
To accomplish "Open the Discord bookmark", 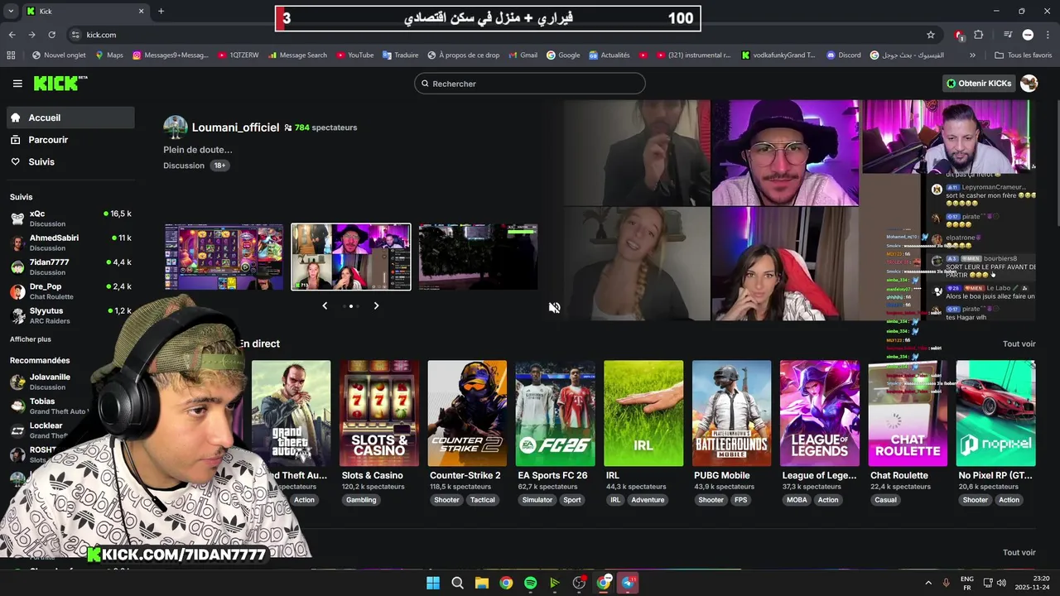I will pyautogui.click(x=843, y=55).
